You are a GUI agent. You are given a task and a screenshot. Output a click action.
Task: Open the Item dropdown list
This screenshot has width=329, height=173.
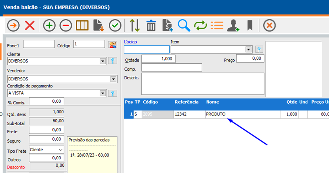click(248, 49)
